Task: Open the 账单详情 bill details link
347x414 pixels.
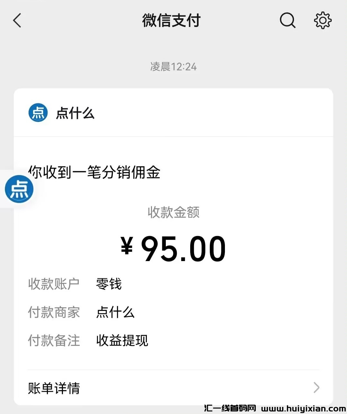Action: (54, 388)
